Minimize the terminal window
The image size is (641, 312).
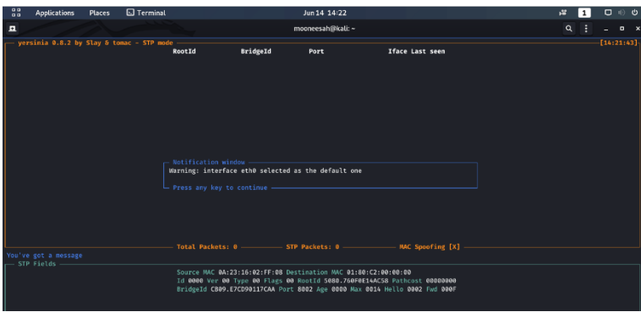pyautogui.click(x=606, y=29)
